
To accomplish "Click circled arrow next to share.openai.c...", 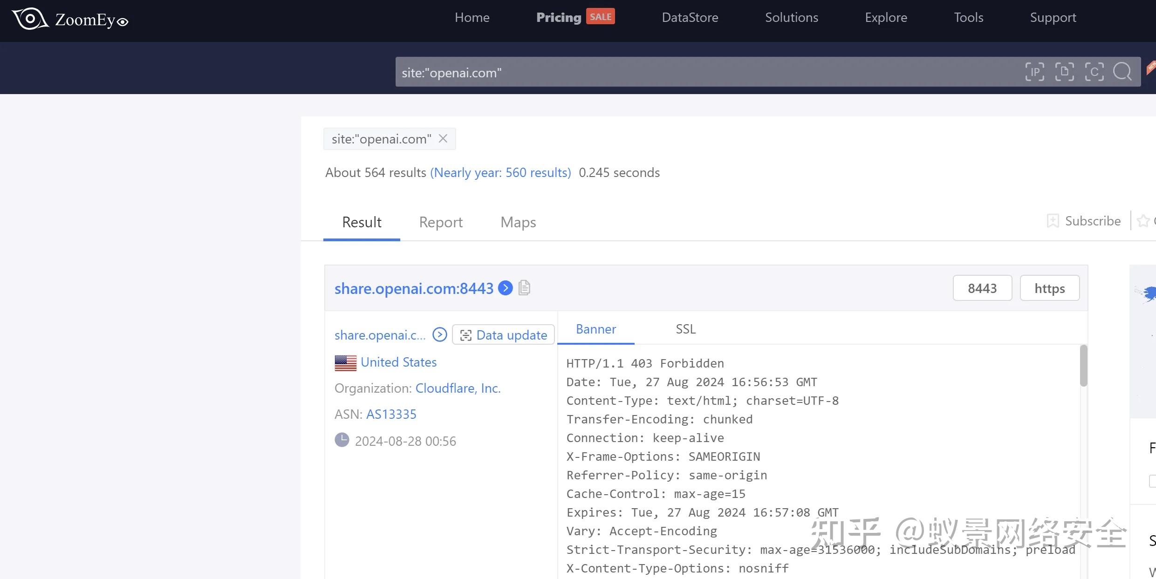I will (439, 334).
